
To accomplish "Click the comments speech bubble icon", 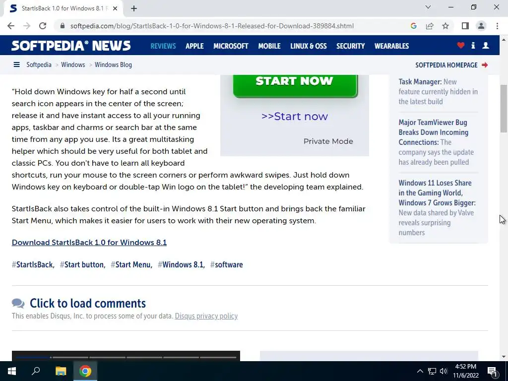I will 18,304.
